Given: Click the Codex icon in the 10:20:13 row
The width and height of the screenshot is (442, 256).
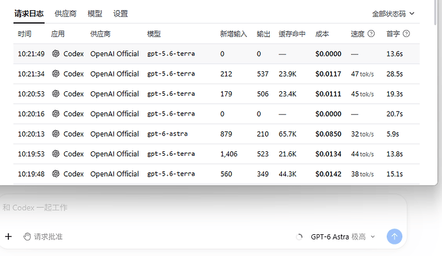Looking at the screenshot, I should (56, 134).
